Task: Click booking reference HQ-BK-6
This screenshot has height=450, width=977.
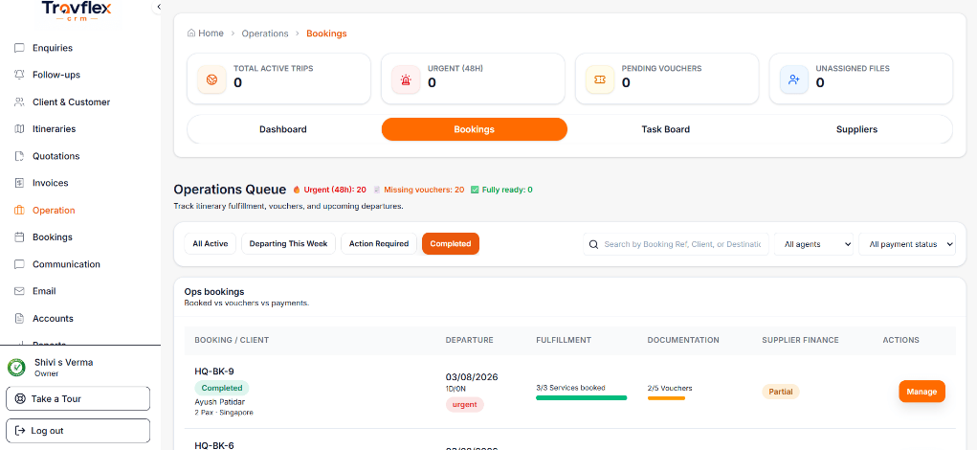Action: coord(214,445)
